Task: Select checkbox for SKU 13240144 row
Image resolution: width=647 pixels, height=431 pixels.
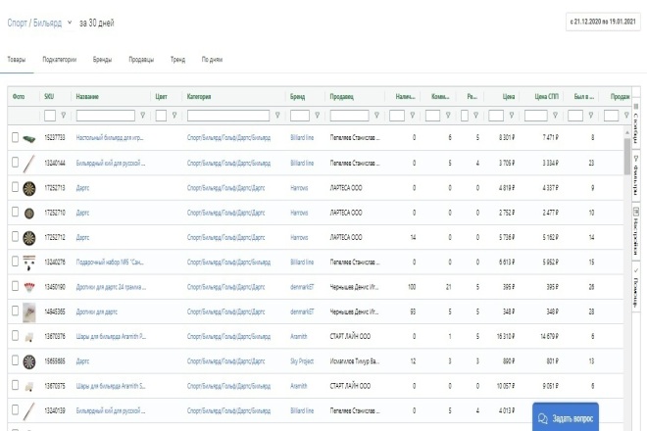Action: coord(15,163)
